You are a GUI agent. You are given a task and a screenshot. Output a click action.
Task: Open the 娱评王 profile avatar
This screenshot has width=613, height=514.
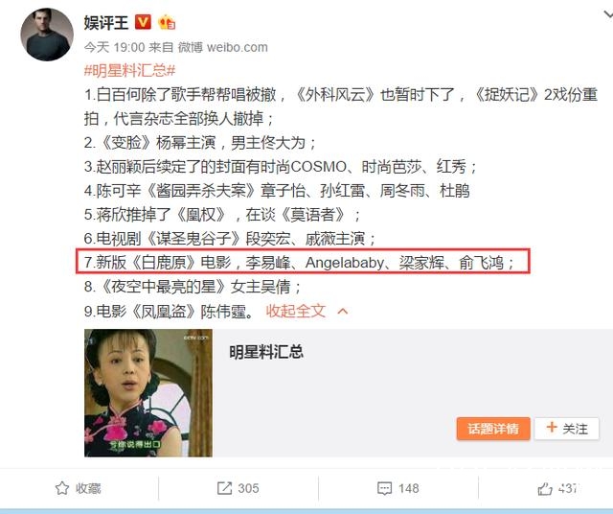tap(47, 35)
